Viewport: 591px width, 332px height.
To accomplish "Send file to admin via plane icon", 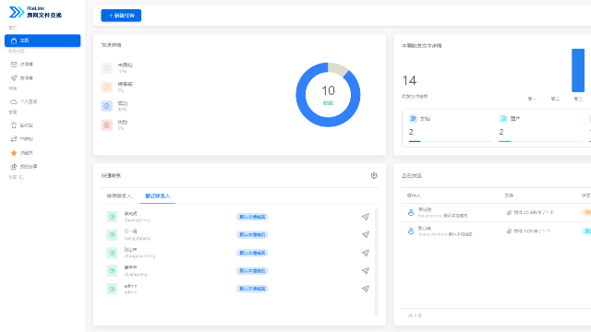I will 366,289.
